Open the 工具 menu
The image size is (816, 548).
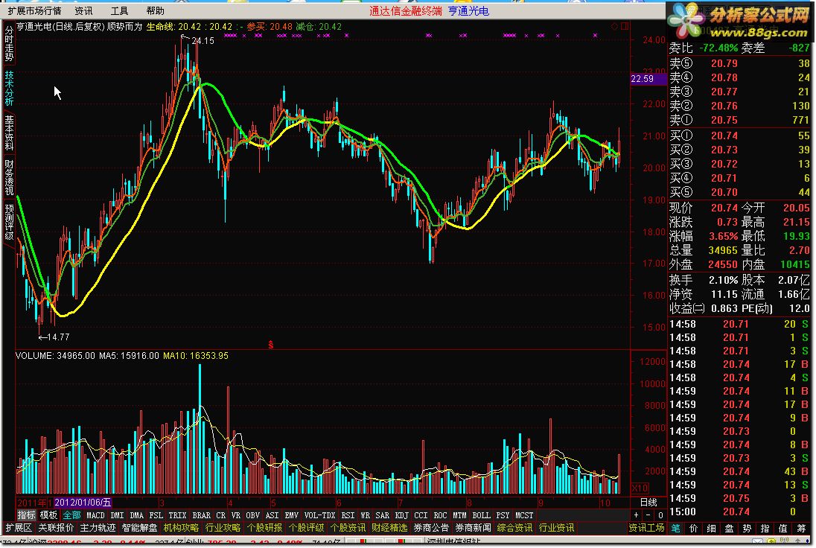tap(119, 11)
